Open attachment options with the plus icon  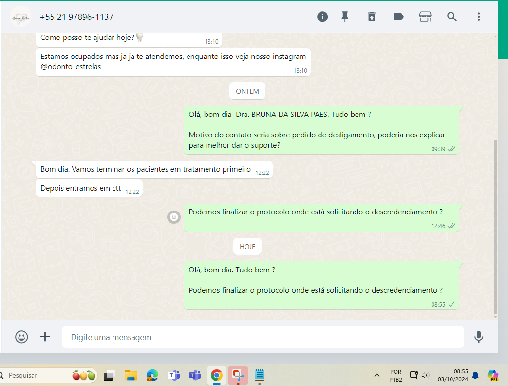click(45, 337)
